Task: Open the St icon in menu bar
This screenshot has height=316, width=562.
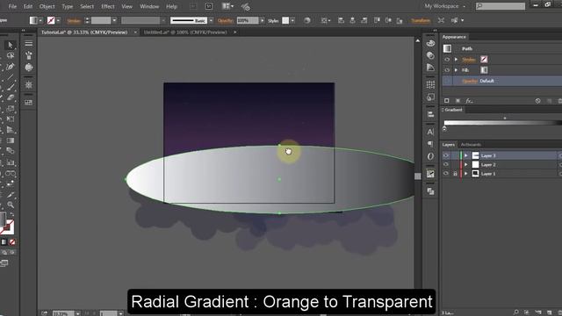Action: pos(209,6)
